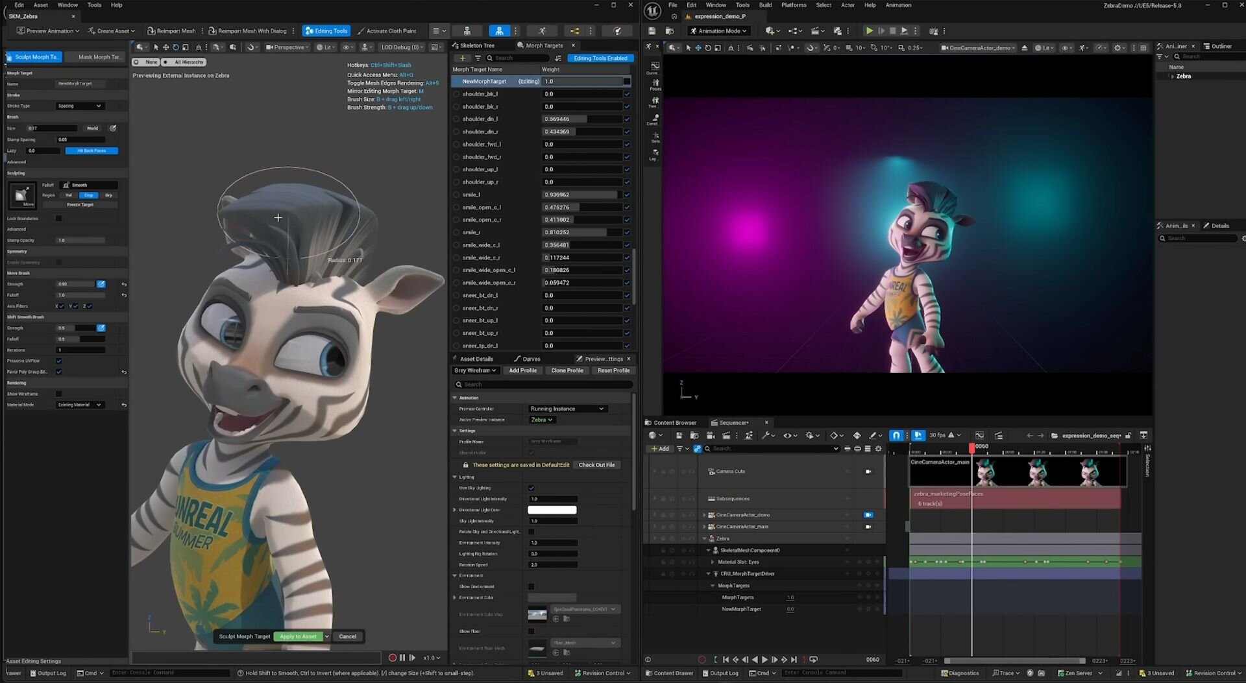Toggle the smile_r morph target checkbox

click(627, 232)
